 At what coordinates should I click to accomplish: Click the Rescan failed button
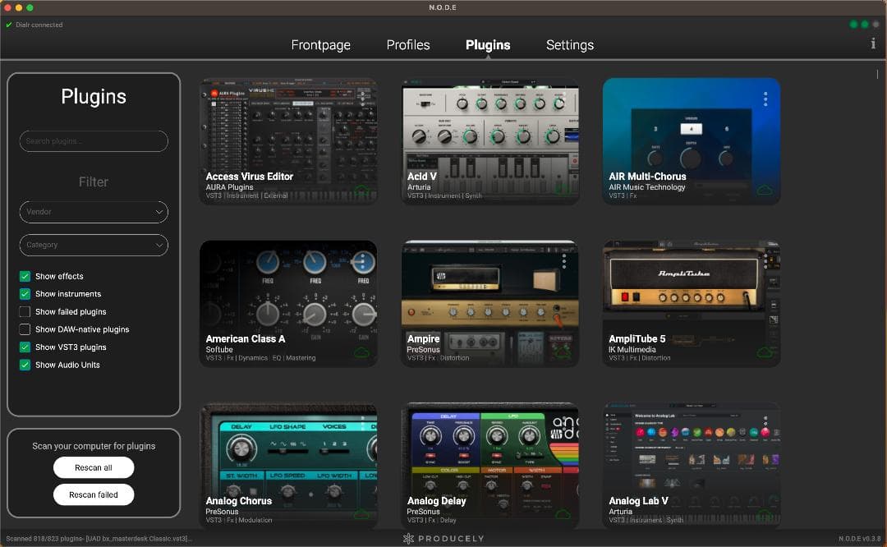click(93, 494)
